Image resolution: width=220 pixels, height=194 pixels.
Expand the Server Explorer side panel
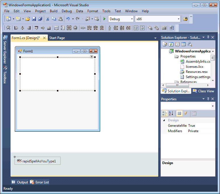(x=5, y=50)
